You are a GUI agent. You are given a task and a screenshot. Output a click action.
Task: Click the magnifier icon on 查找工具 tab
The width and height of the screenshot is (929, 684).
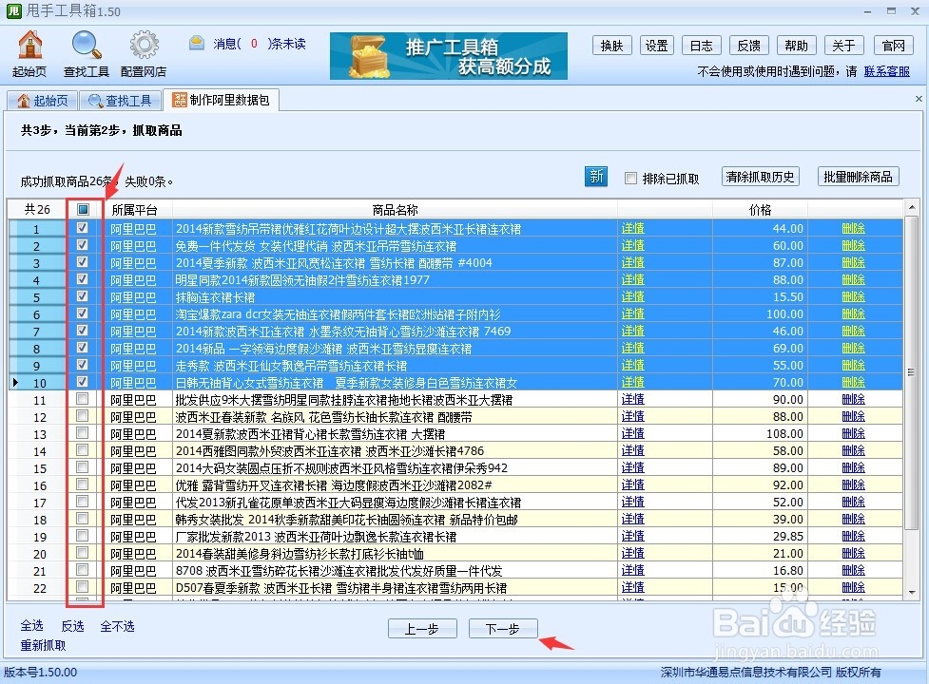[93, 99]
